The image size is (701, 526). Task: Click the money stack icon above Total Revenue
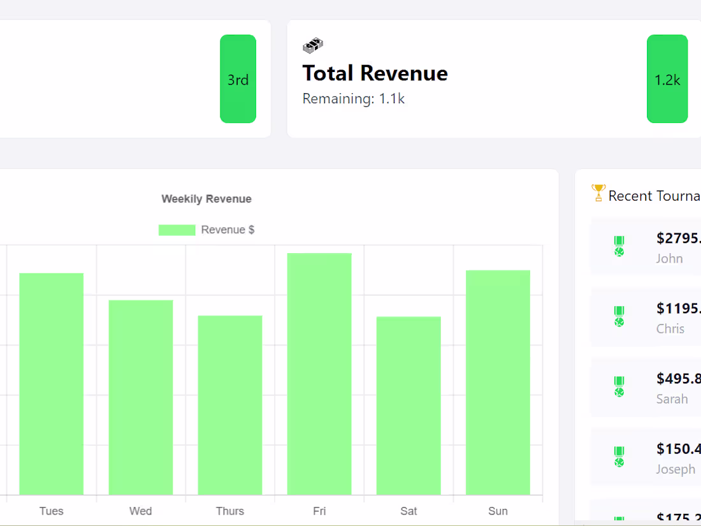[x=313, y=45]
